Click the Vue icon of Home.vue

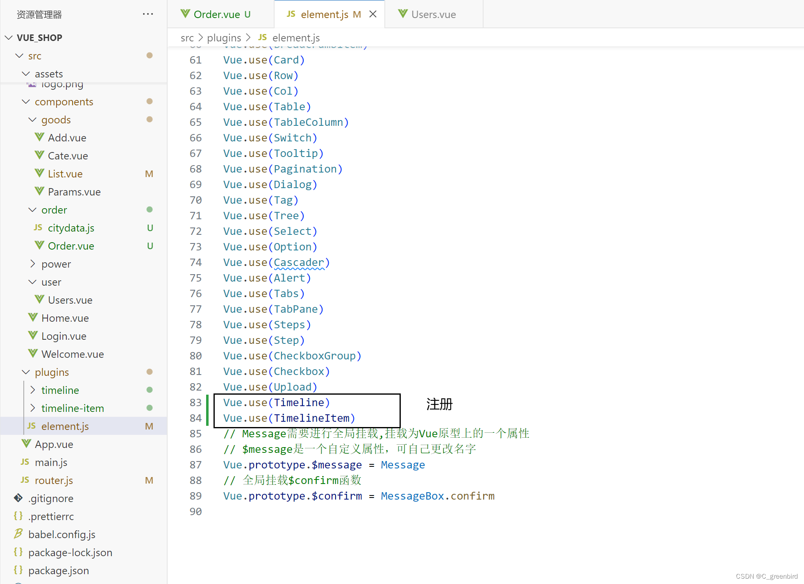(33, 317)
